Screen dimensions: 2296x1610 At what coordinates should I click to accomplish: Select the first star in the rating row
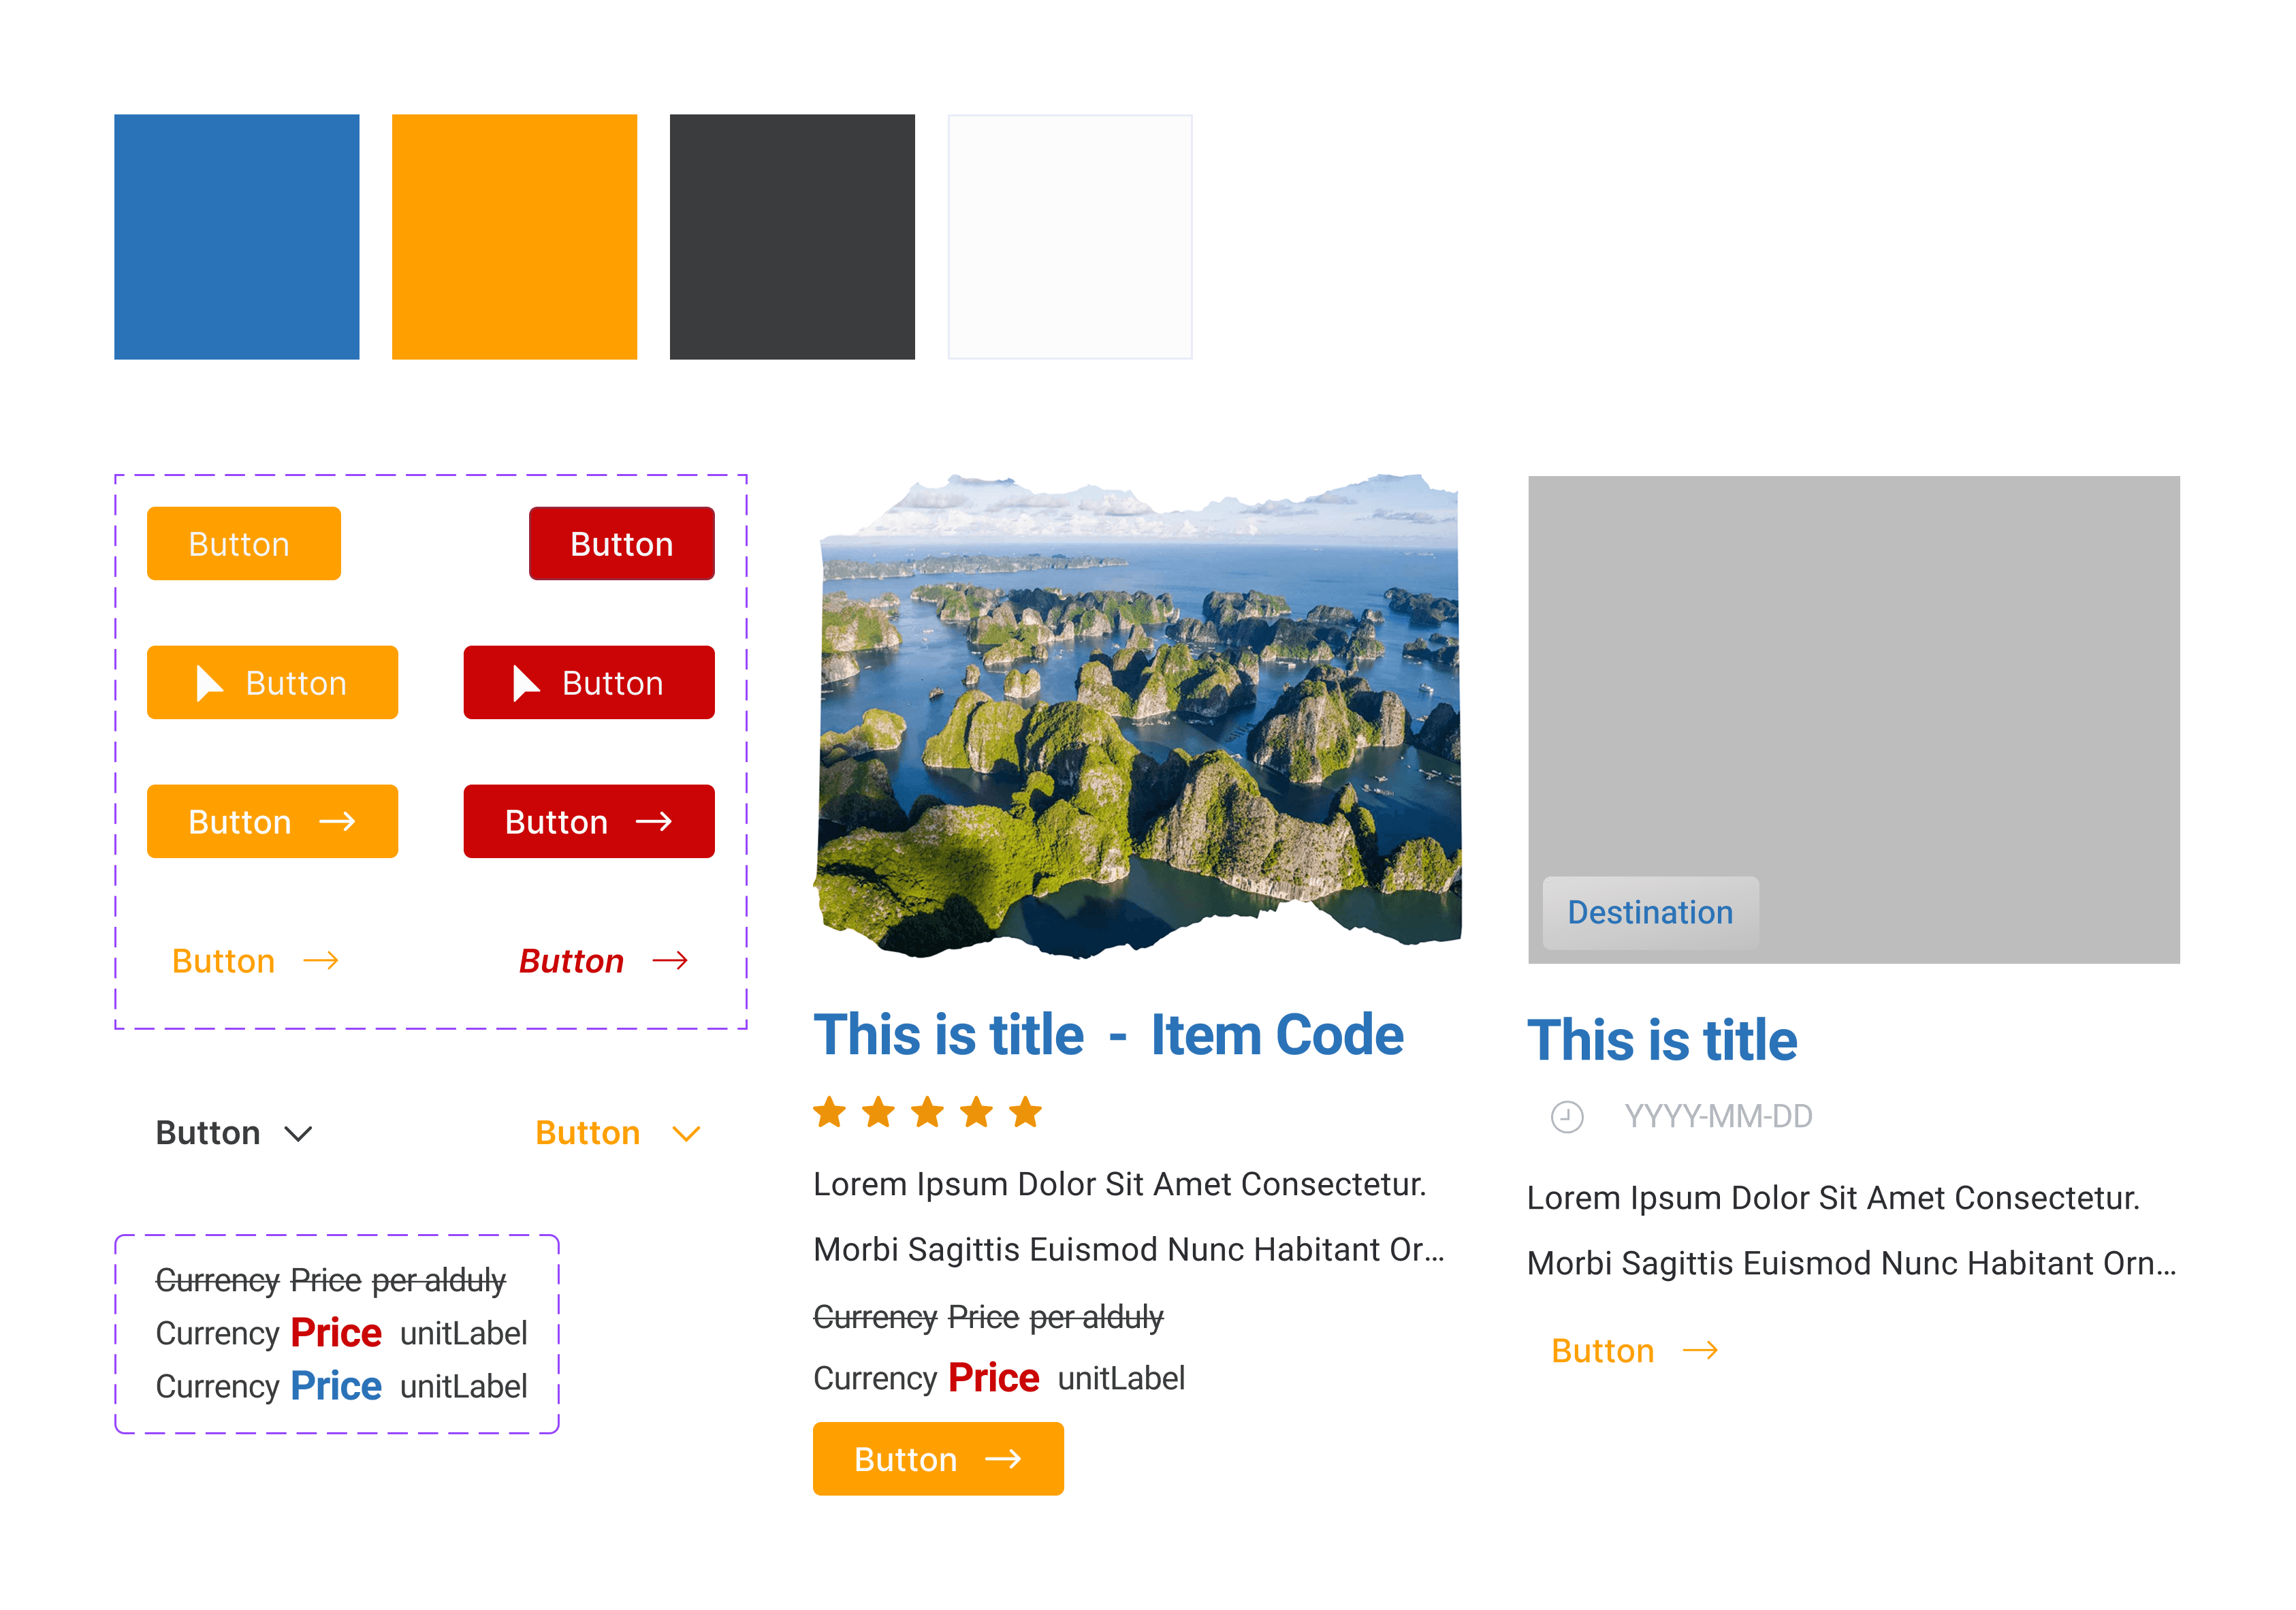830,1111
